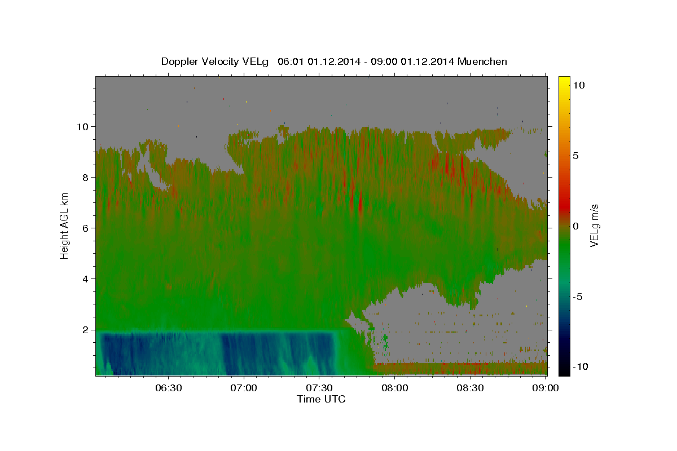Image resolution: width=677 pixels, height=451 pixels.
Task: Click the colorbar tick label -5
Action: [x=578, y=297]
